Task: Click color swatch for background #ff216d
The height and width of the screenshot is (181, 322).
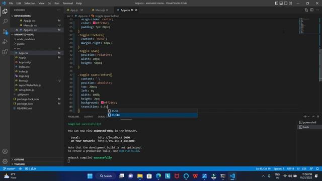Action: [102, 103]
